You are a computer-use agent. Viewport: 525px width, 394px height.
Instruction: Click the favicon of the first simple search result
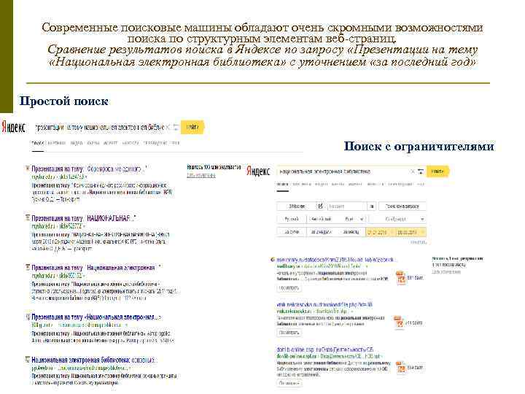click(28, 169)
